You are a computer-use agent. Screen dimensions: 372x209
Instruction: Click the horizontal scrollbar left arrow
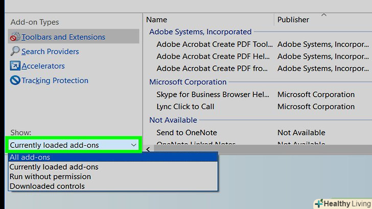click(x=148, y=149)
